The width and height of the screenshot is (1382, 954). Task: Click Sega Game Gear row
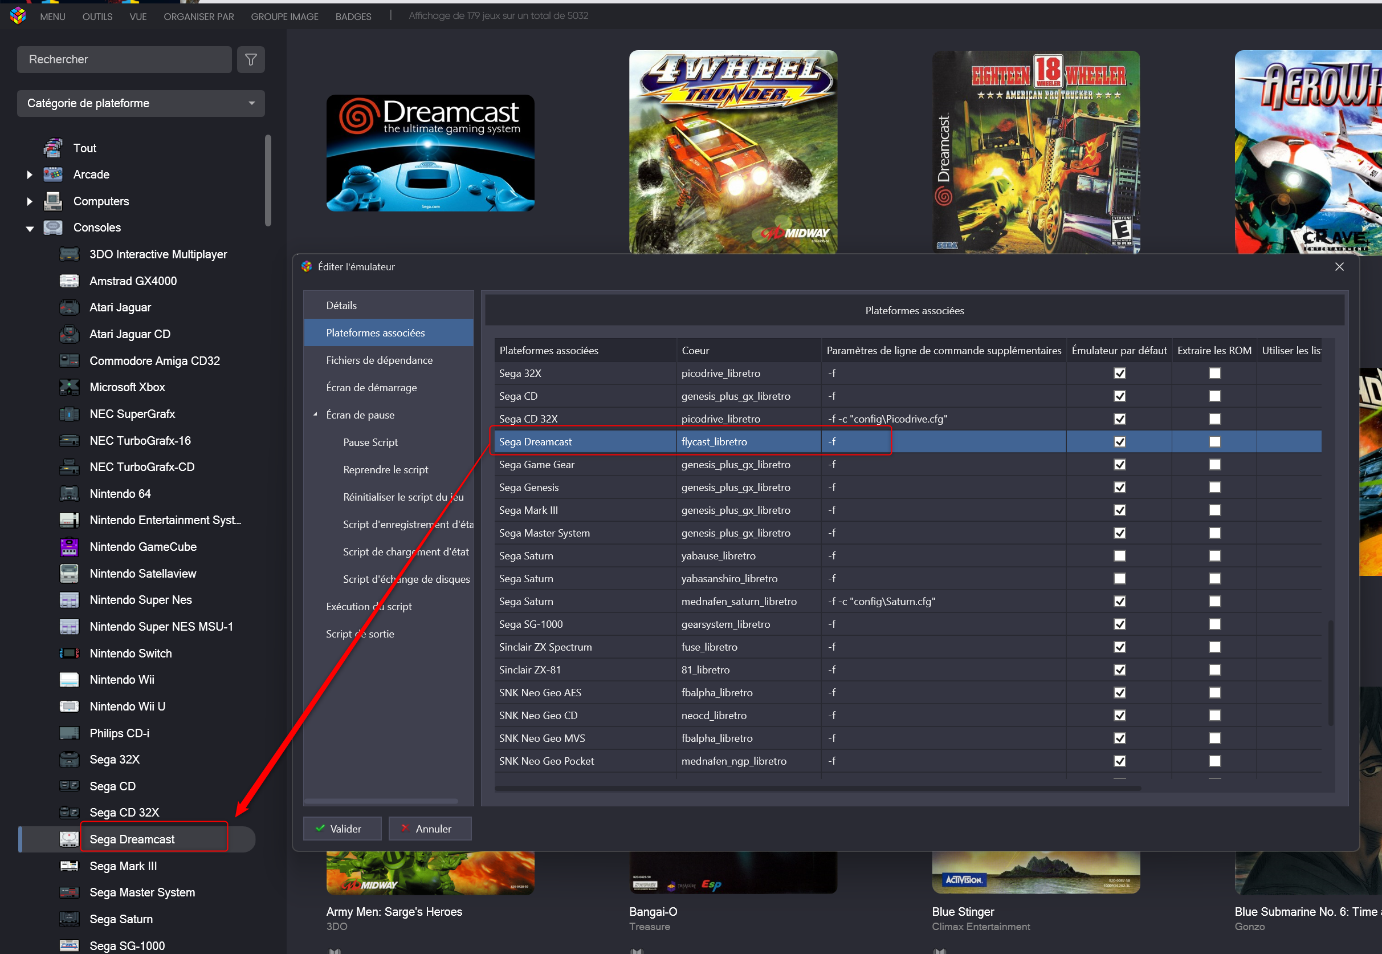point(908,464)
